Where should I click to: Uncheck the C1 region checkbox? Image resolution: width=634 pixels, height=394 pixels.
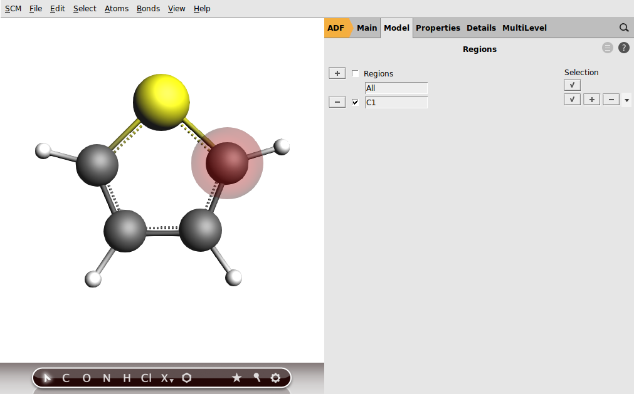pyautogui.click(x=355, y=101)
